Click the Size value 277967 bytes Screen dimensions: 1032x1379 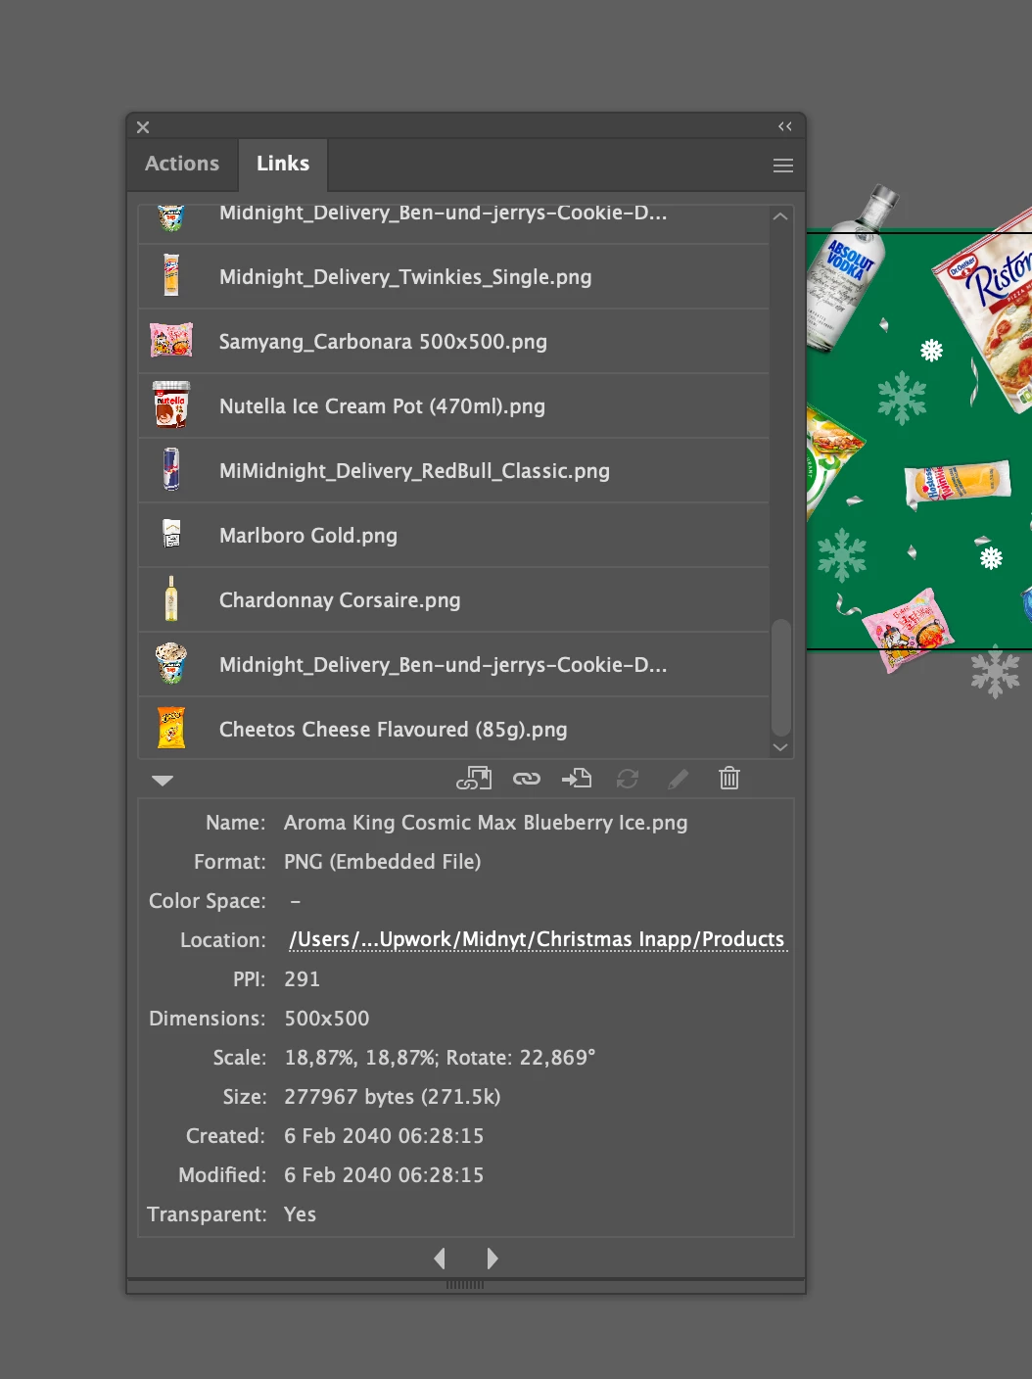[392, 1097]
